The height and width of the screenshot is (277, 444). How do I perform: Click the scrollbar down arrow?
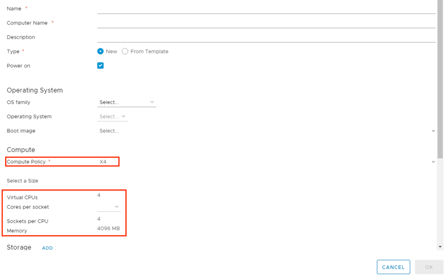[x=441, y=247]
